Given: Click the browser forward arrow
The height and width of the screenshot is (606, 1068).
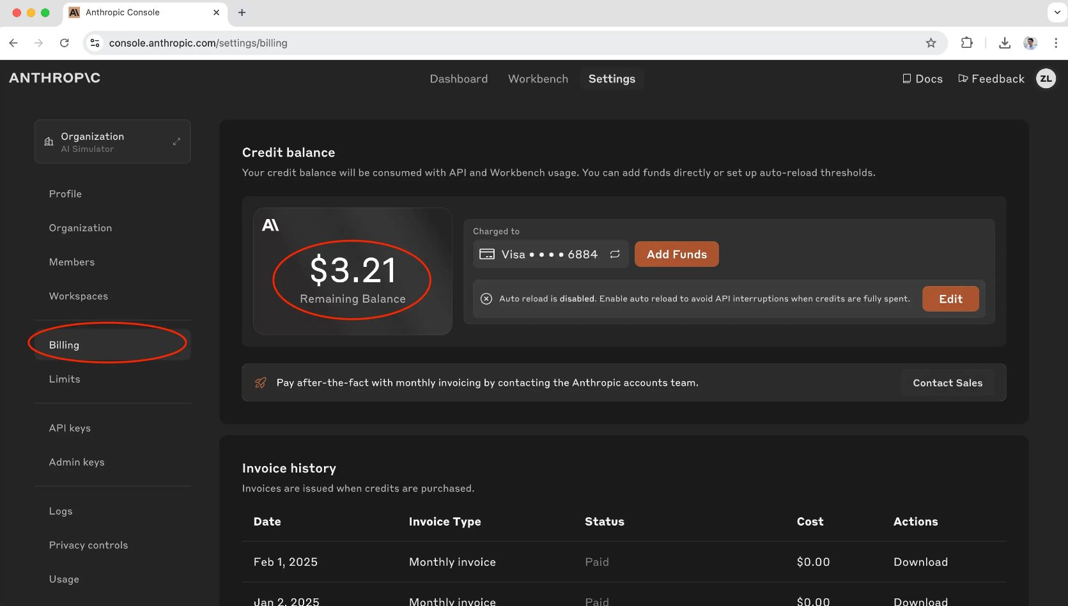Looking at the screenshot, I should click(39, 43).
